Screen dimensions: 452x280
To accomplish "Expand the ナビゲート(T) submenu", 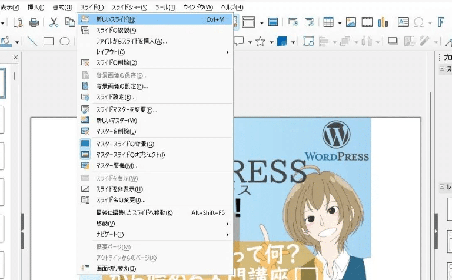I will 156,234.
